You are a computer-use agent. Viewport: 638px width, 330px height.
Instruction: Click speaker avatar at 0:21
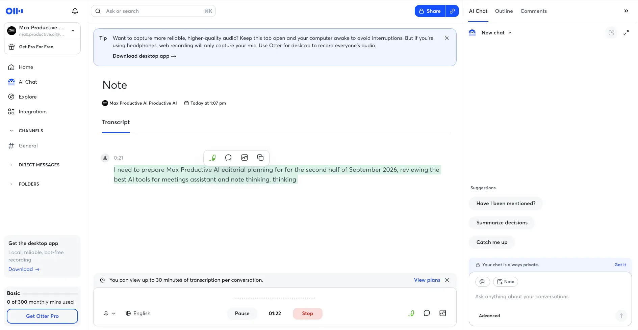point(105,158)
